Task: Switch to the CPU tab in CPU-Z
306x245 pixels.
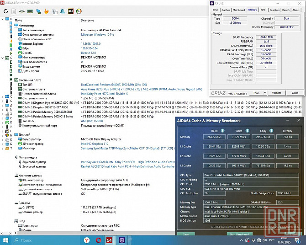Action: pos(215,10)
